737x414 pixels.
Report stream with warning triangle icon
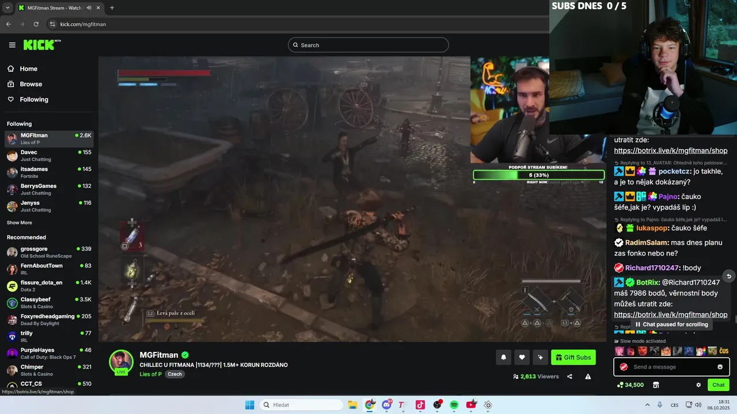588,377
